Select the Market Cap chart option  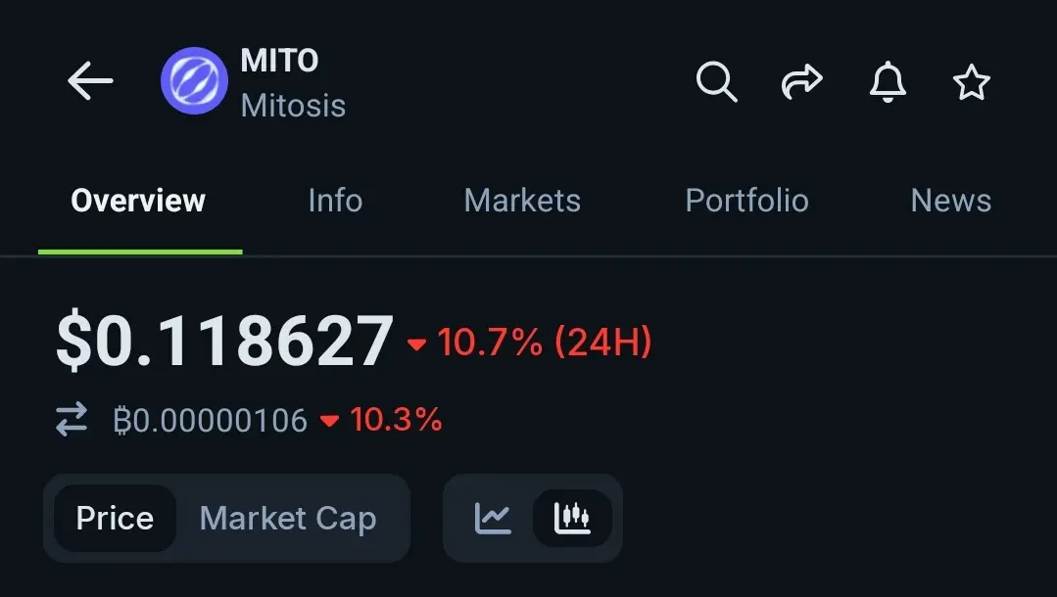288,518
